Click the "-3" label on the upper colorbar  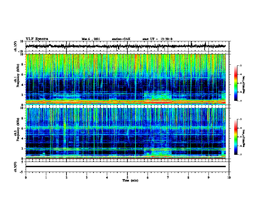240,65
